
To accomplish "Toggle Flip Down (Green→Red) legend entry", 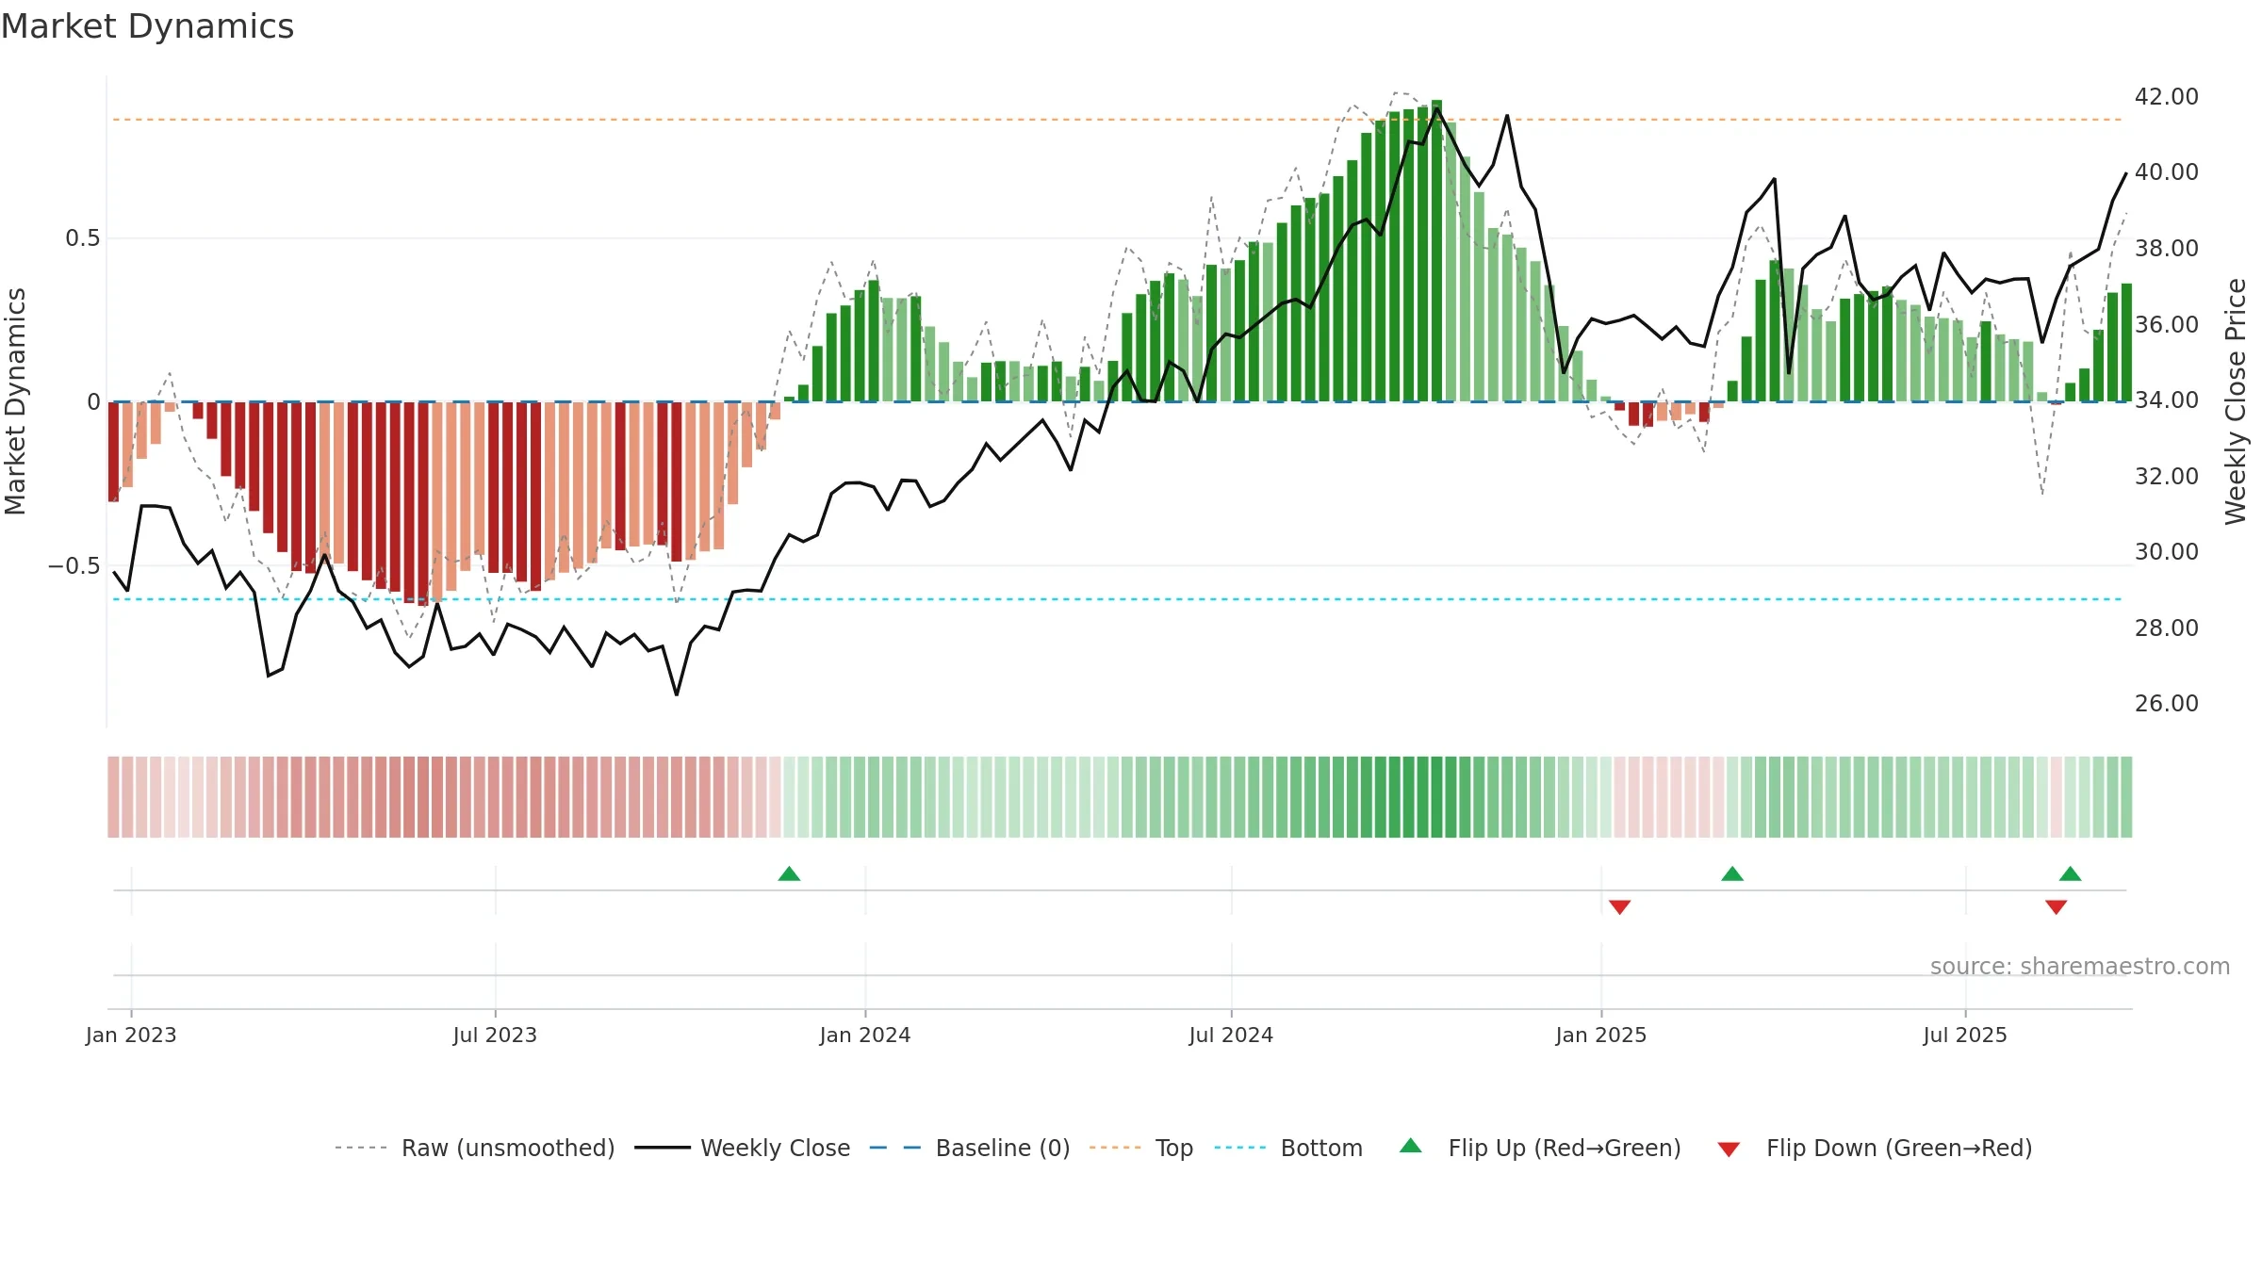I will pos(1874,1148).
